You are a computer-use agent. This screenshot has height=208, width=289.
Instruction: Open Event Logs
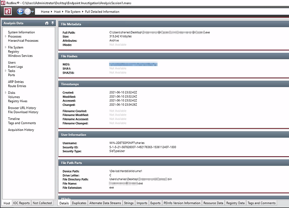click(15, 67)
